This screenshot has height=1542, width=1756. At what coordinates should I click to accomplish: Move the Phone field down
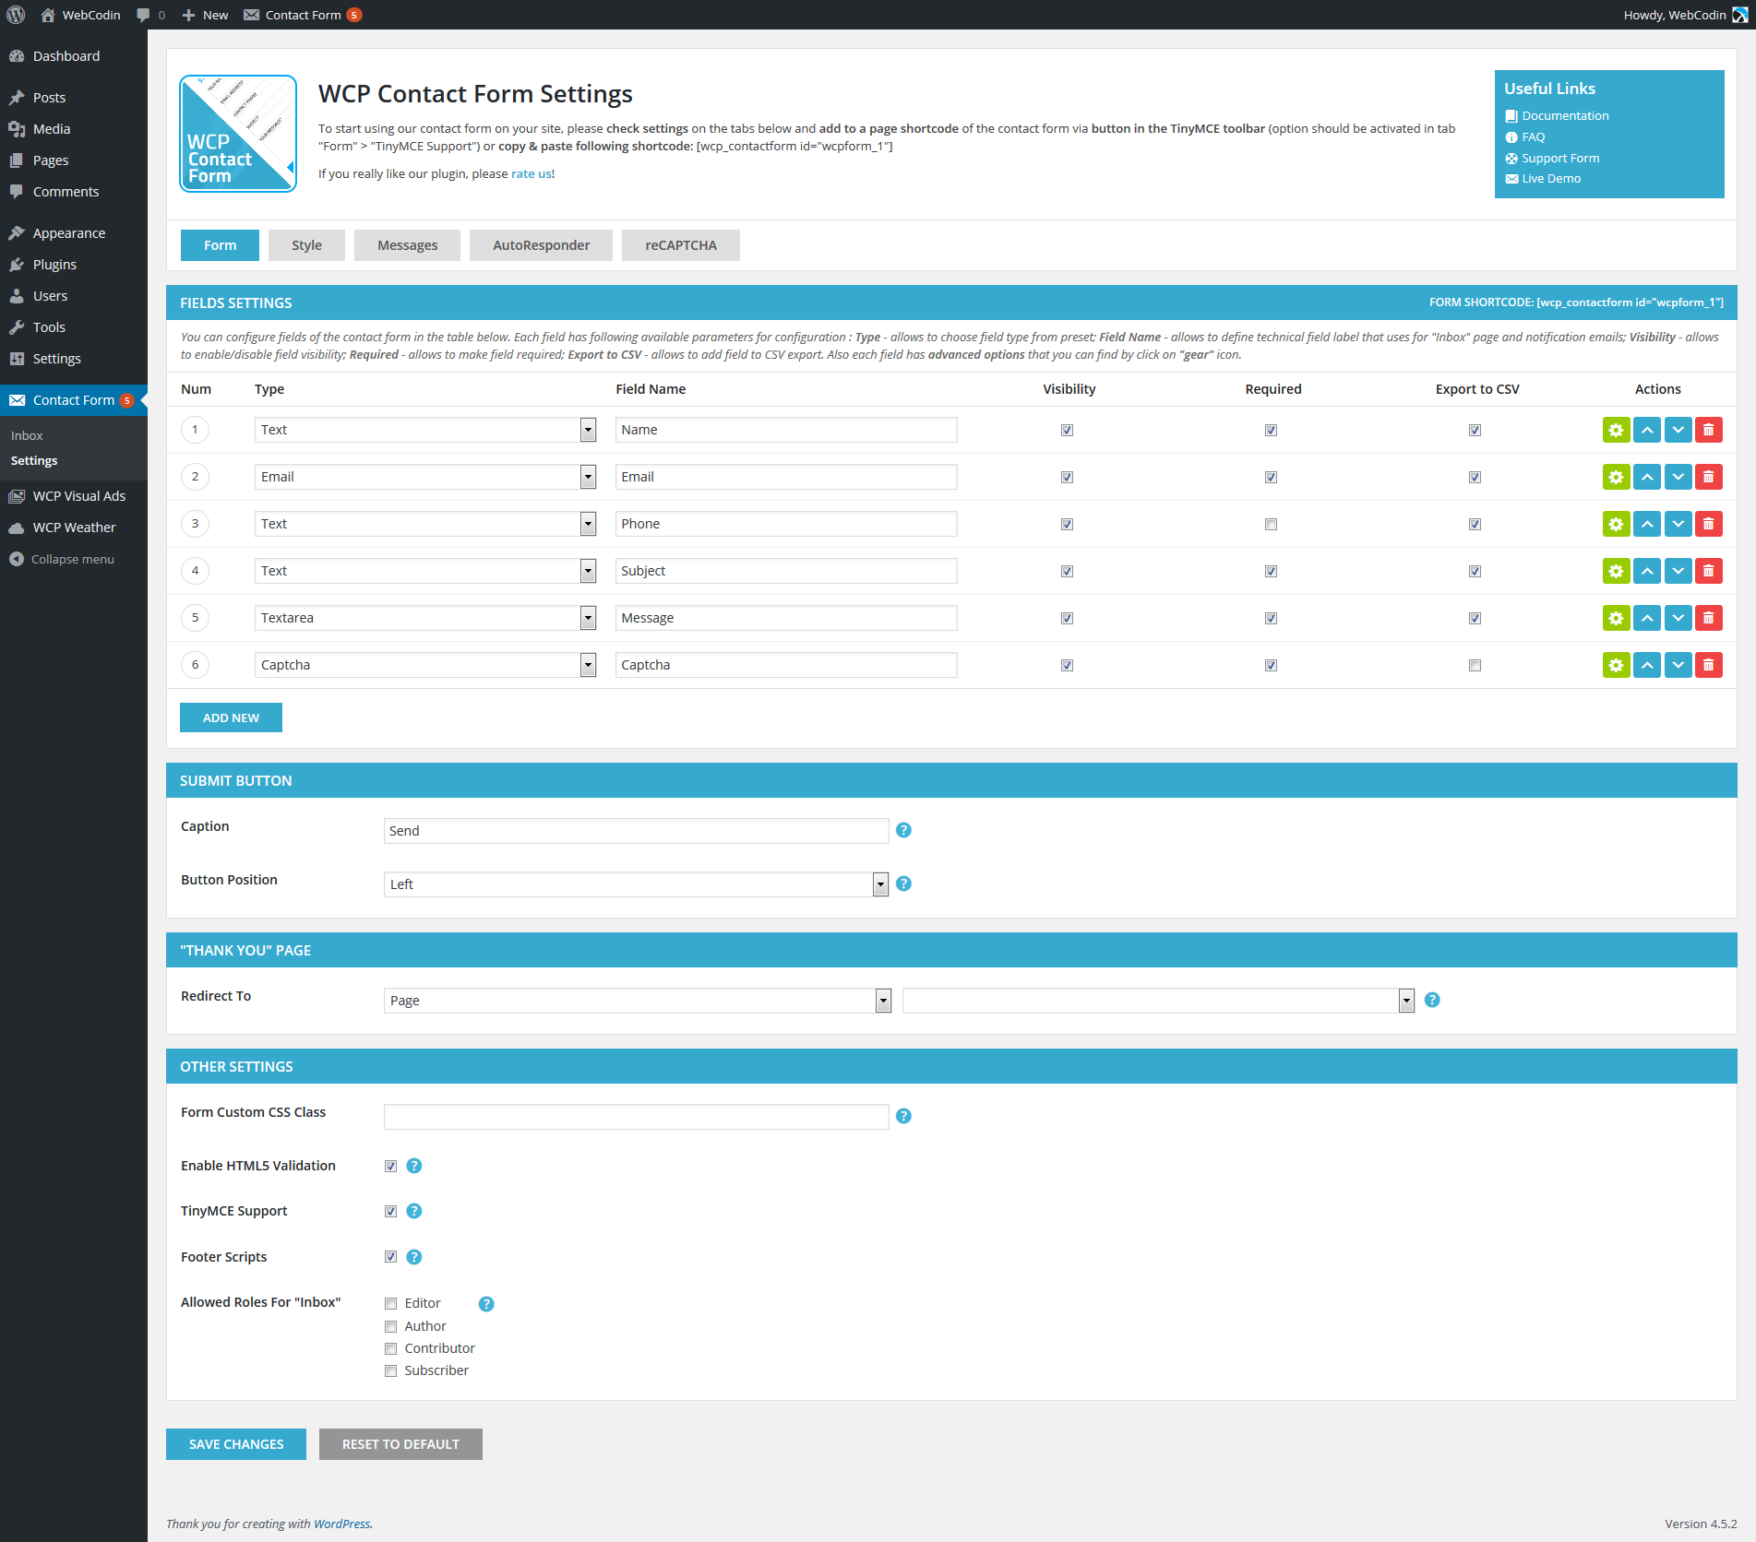click(1678, 524)
